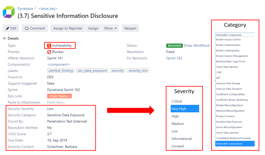The image size is (265, 155).
Task: Click the severity_low label tag
Action: click(138, 71)
